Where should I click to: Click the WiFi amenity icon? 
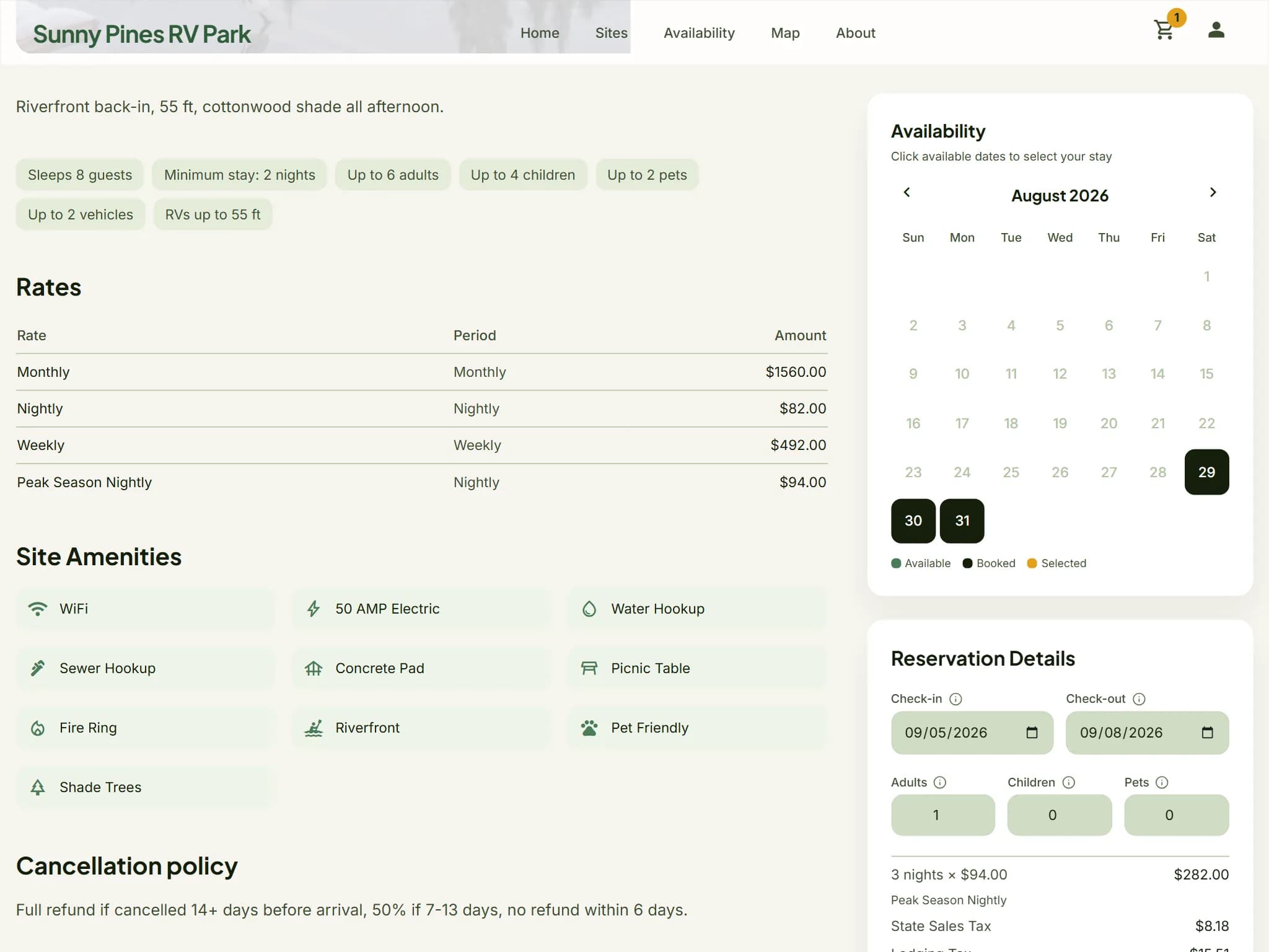[x=38, y=609]
